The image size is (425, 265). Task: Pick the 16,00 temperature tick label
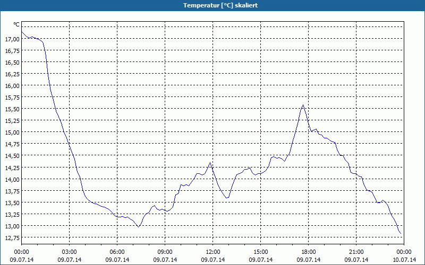[12, 85]
